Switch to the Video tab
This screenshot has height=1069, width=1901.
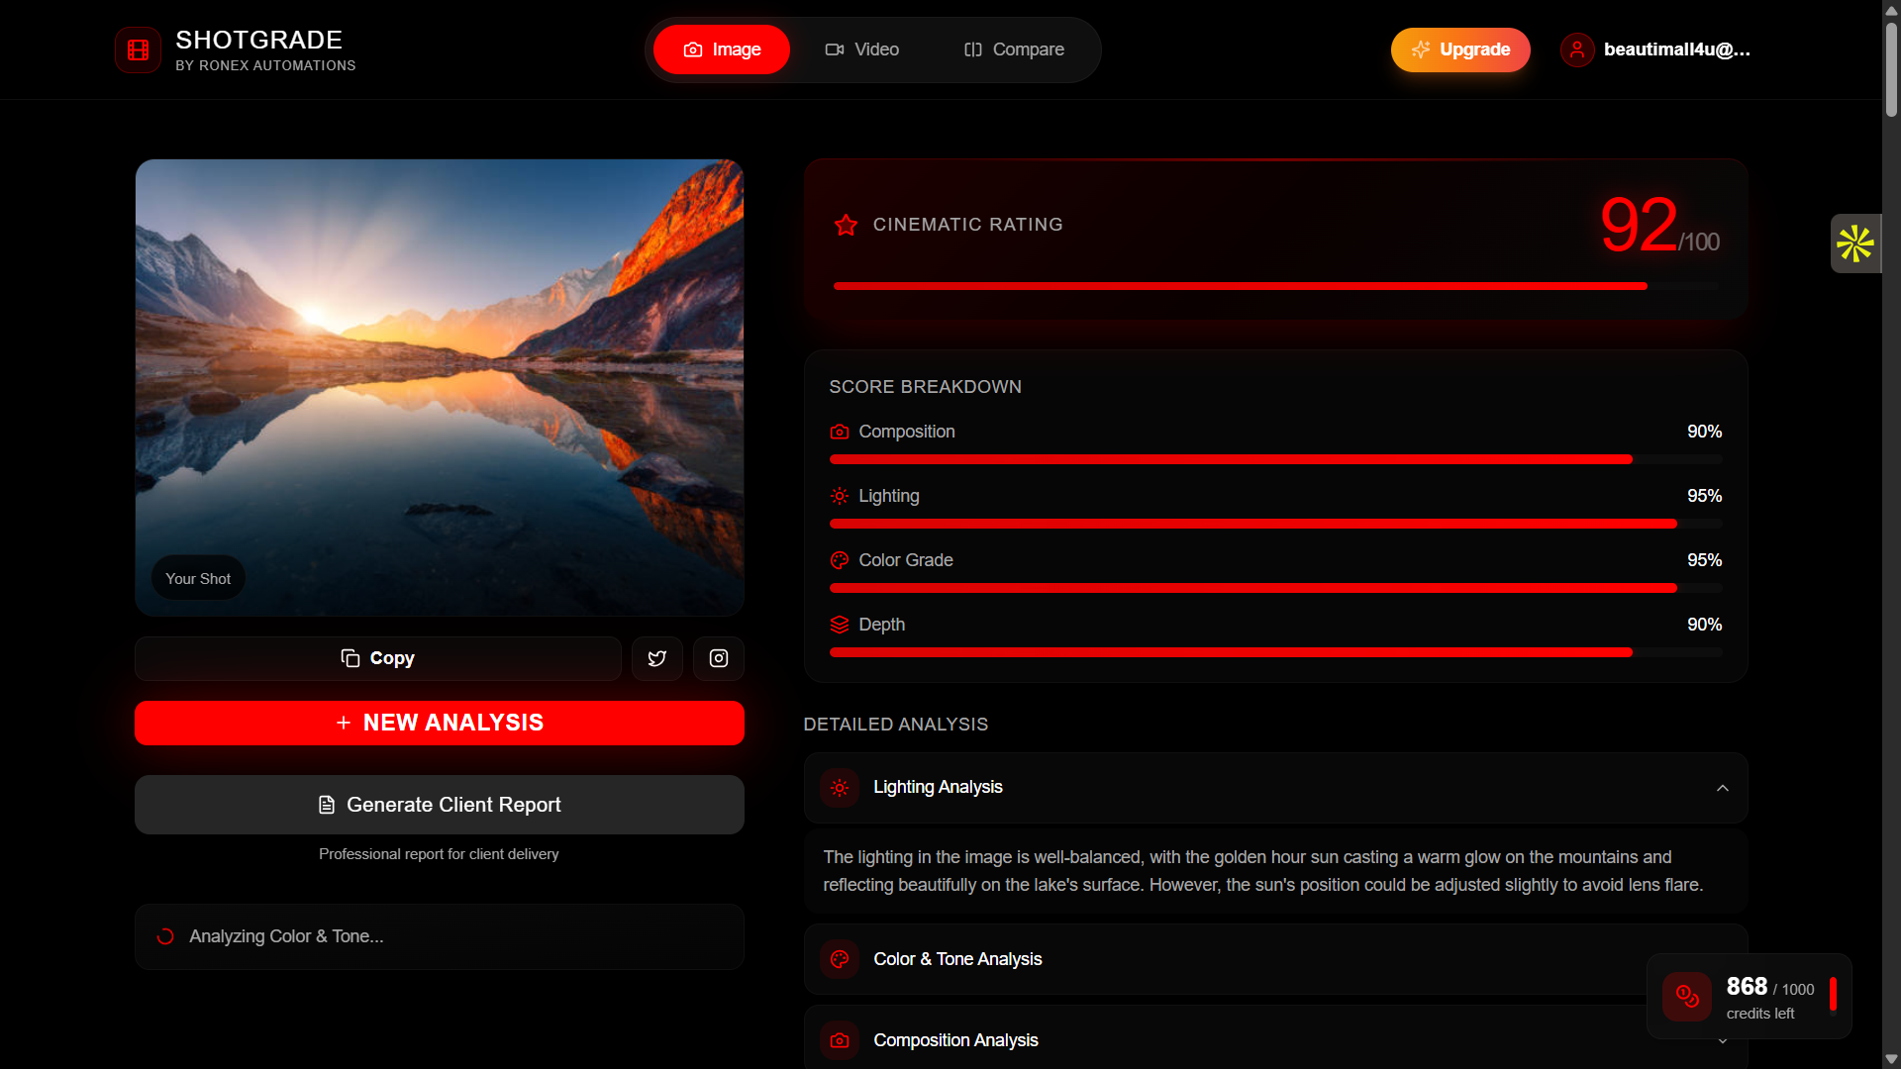click(861, 49)
